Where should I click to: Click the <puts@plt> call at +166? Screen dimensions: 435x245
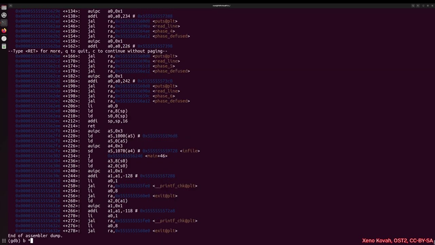[165, 56]
